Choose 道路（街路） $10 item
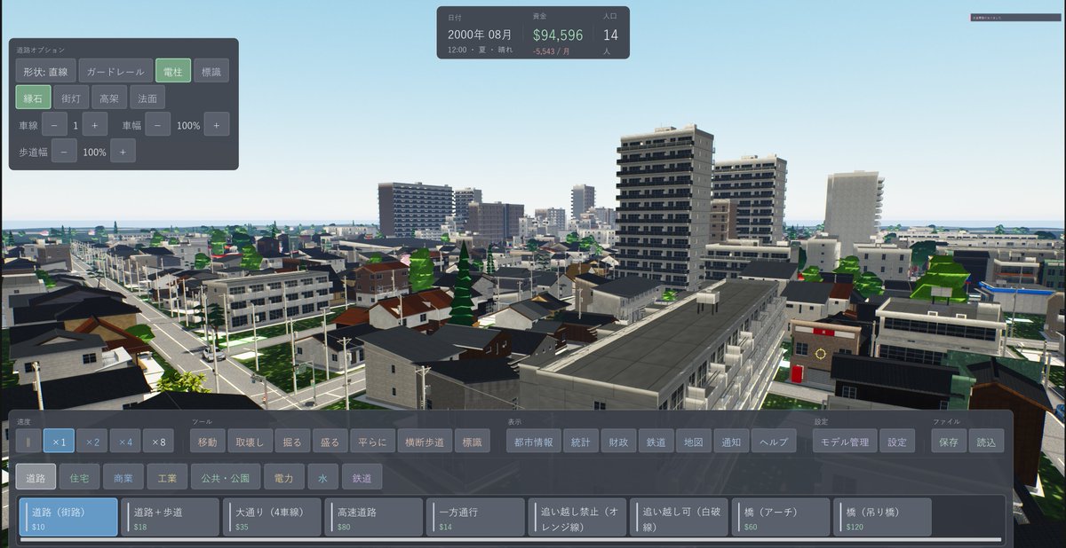Viewport: 1066px width, 548px height. (68, 517)
